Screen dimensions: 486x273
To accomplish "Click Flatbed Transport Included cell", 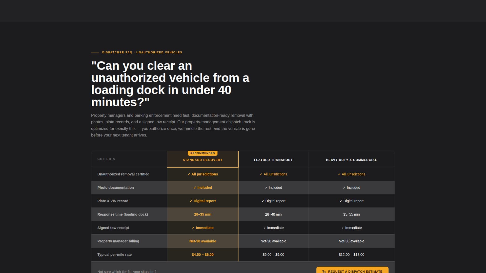I will (273, 188).
